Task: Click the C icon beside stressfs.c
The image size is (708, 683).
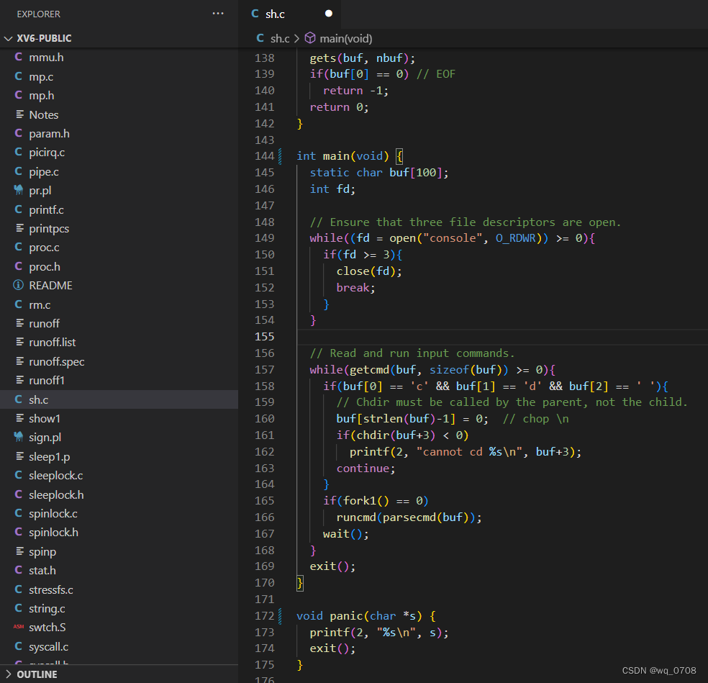Action: [x=18, y=589]
